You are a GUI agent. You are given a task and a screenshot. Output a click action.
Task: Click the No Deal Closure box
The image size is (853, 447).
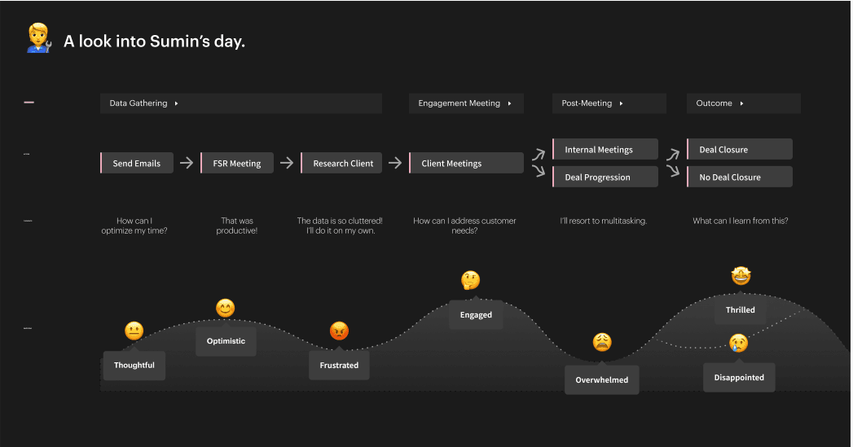[739, 177]
